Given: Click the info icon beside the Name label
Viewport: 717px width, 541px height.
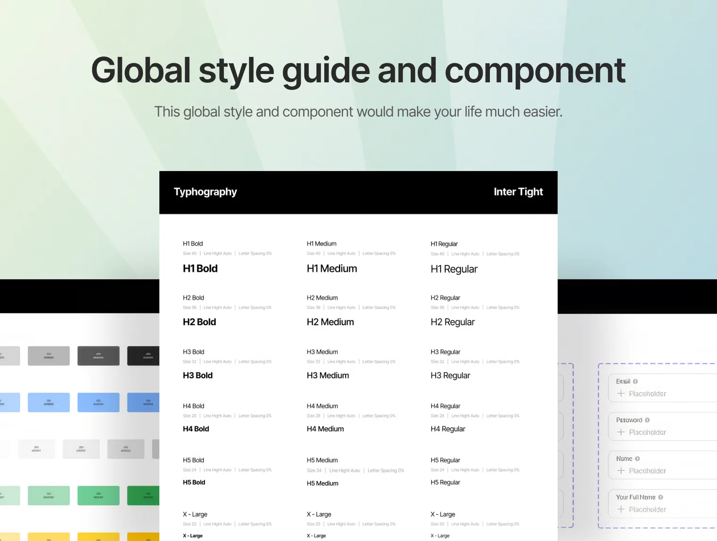Looking at the screenshot, I should coord(637,459).
